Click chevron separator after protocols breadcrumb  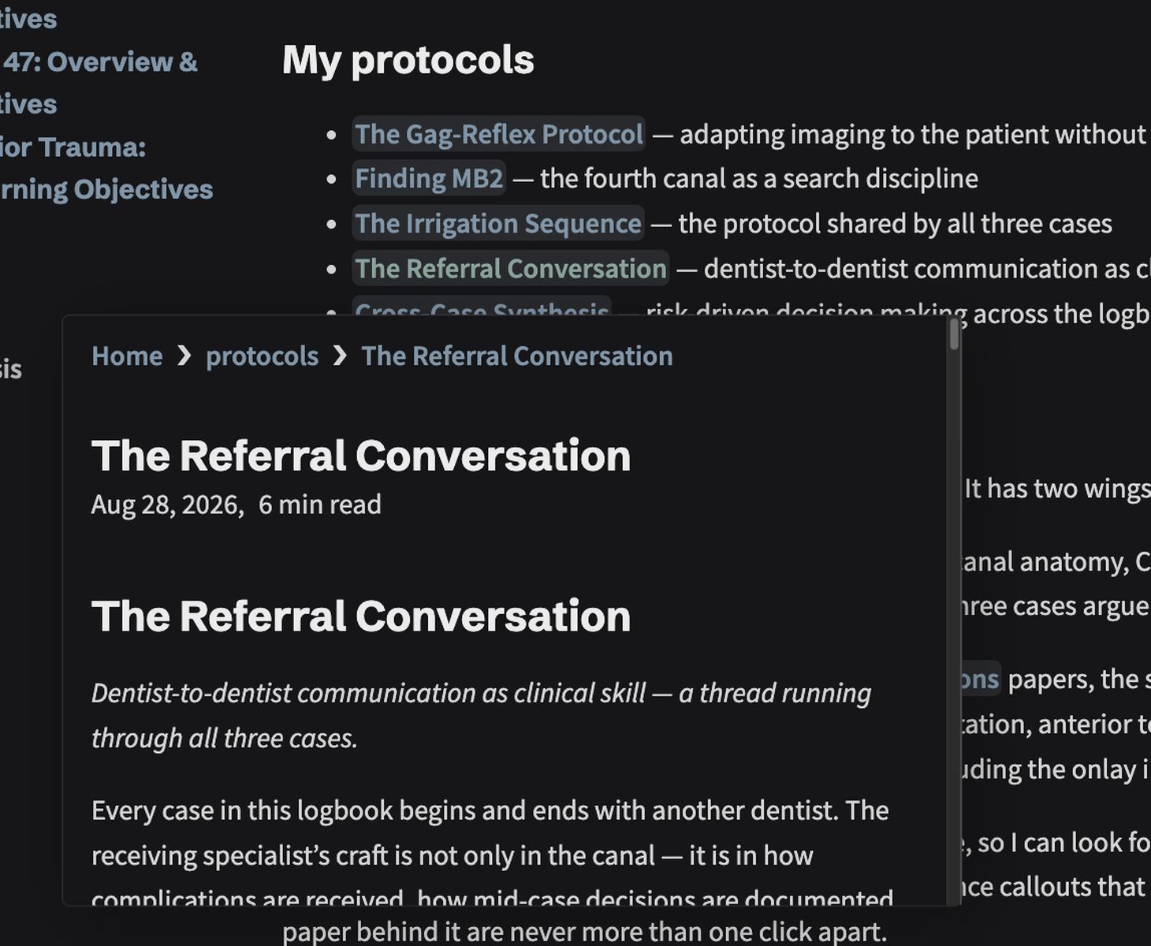[x=340, y=356]
